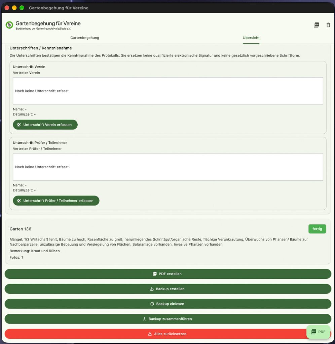Click the 'Fotos: 1' text

(x=16, y=257)
